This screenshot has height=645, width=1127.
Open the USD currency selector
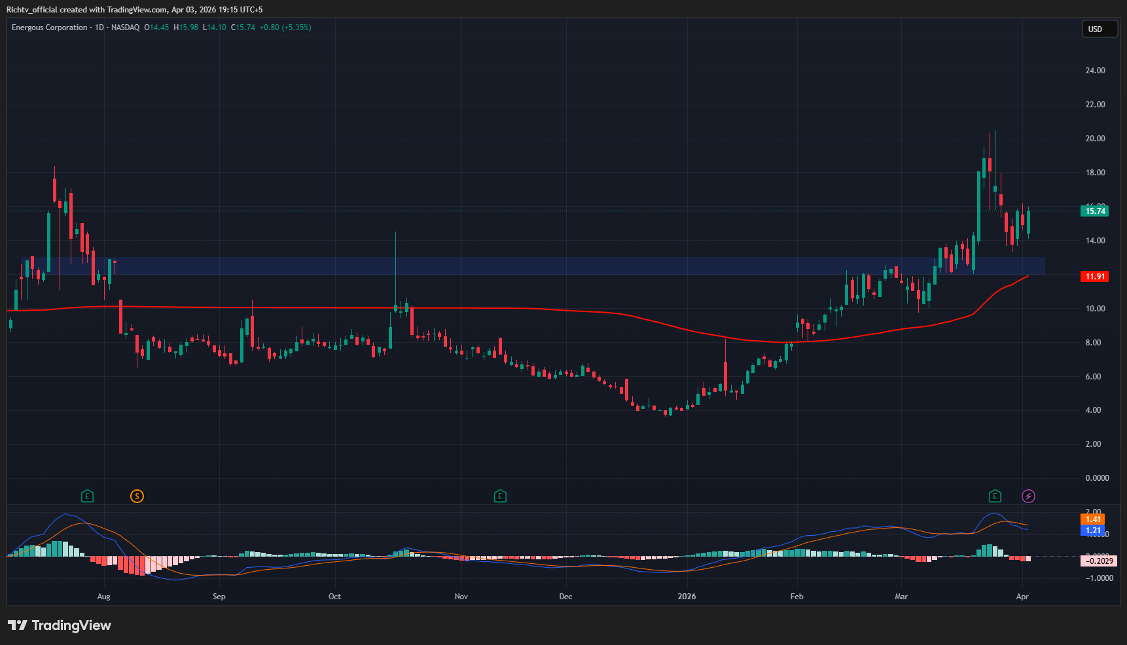(1099, 29)
